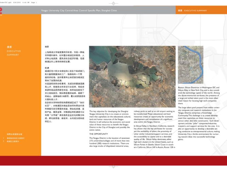
Task: Click the top center registration crosshair mark
Action: point(113,3)
